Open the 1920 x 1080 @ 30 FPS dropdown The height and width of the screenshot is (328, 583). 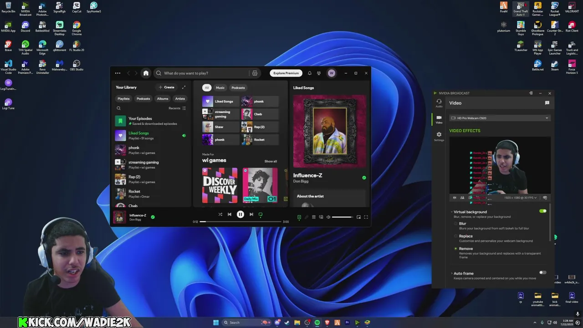click(521, 198)
